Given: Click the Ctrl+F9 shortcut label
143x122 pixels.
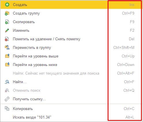Looking at the screenshot, I should point(128,13).
